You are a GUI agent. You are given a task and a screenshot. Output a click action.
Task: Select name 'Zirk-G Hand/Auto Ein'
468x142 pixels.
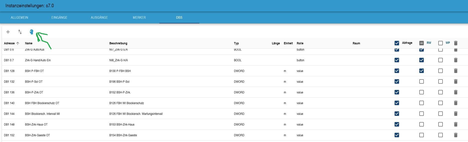tap(38, 60)
